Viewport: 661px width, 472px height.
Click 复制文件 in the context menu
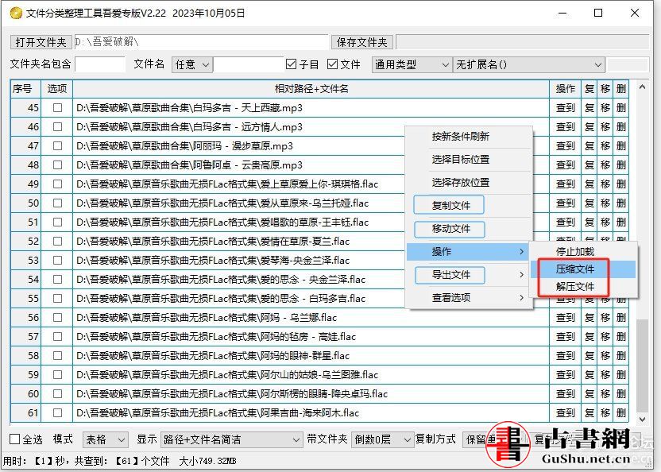[x=450, y=206]
